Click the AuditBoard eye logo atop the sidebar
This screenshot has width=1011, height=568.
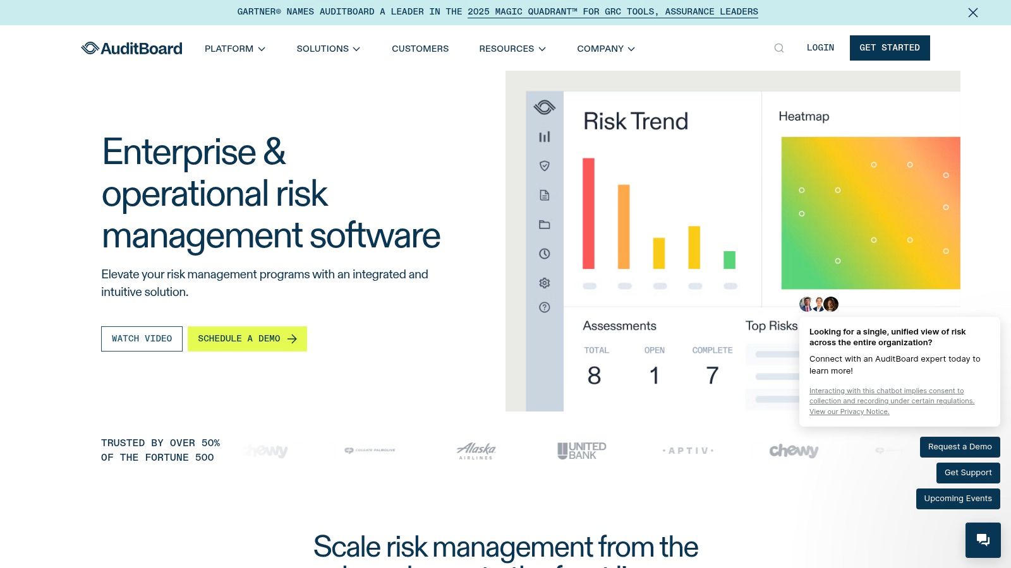point(545,106)
